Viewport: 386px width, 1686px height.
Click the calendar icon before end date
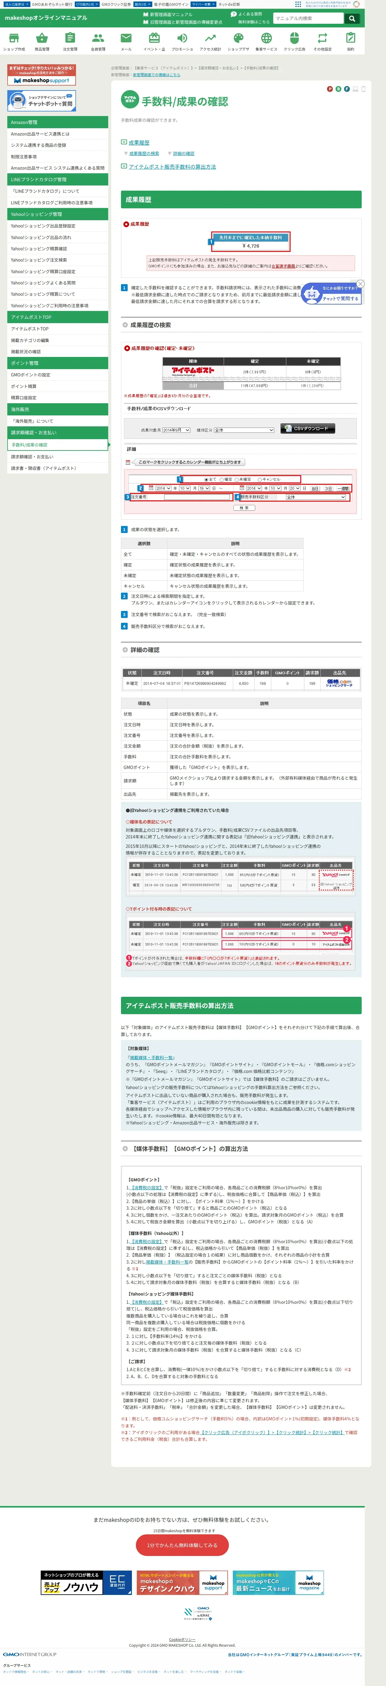(242, 488)
